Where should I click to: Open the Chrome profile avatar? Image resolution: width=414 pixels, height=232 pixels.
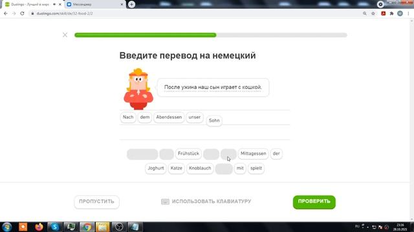pyautogui.click(x=400, y=14)
